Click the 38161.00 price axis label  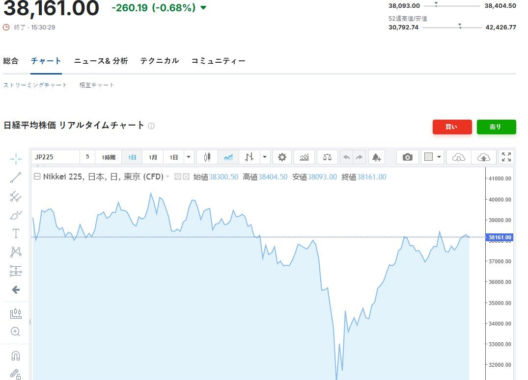[x=500, y=237]
